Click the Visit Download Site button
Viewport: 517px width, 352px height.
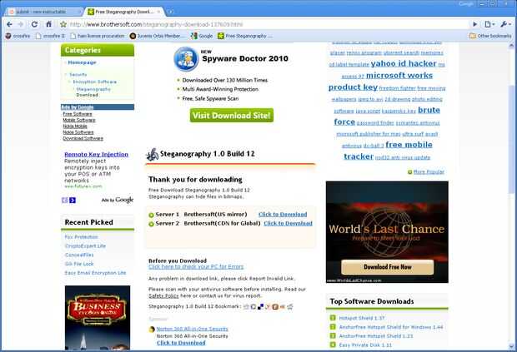[232, 116]
